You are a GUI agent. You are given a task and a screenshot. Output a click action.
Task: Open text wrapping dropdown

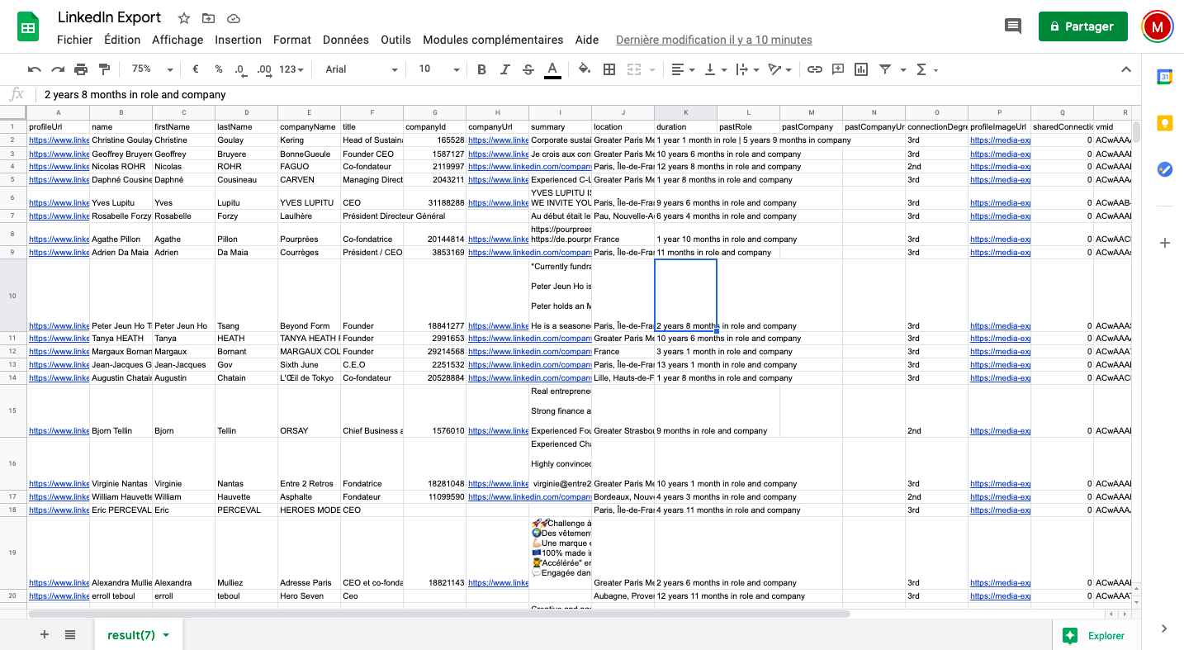[x=746, y=69]
